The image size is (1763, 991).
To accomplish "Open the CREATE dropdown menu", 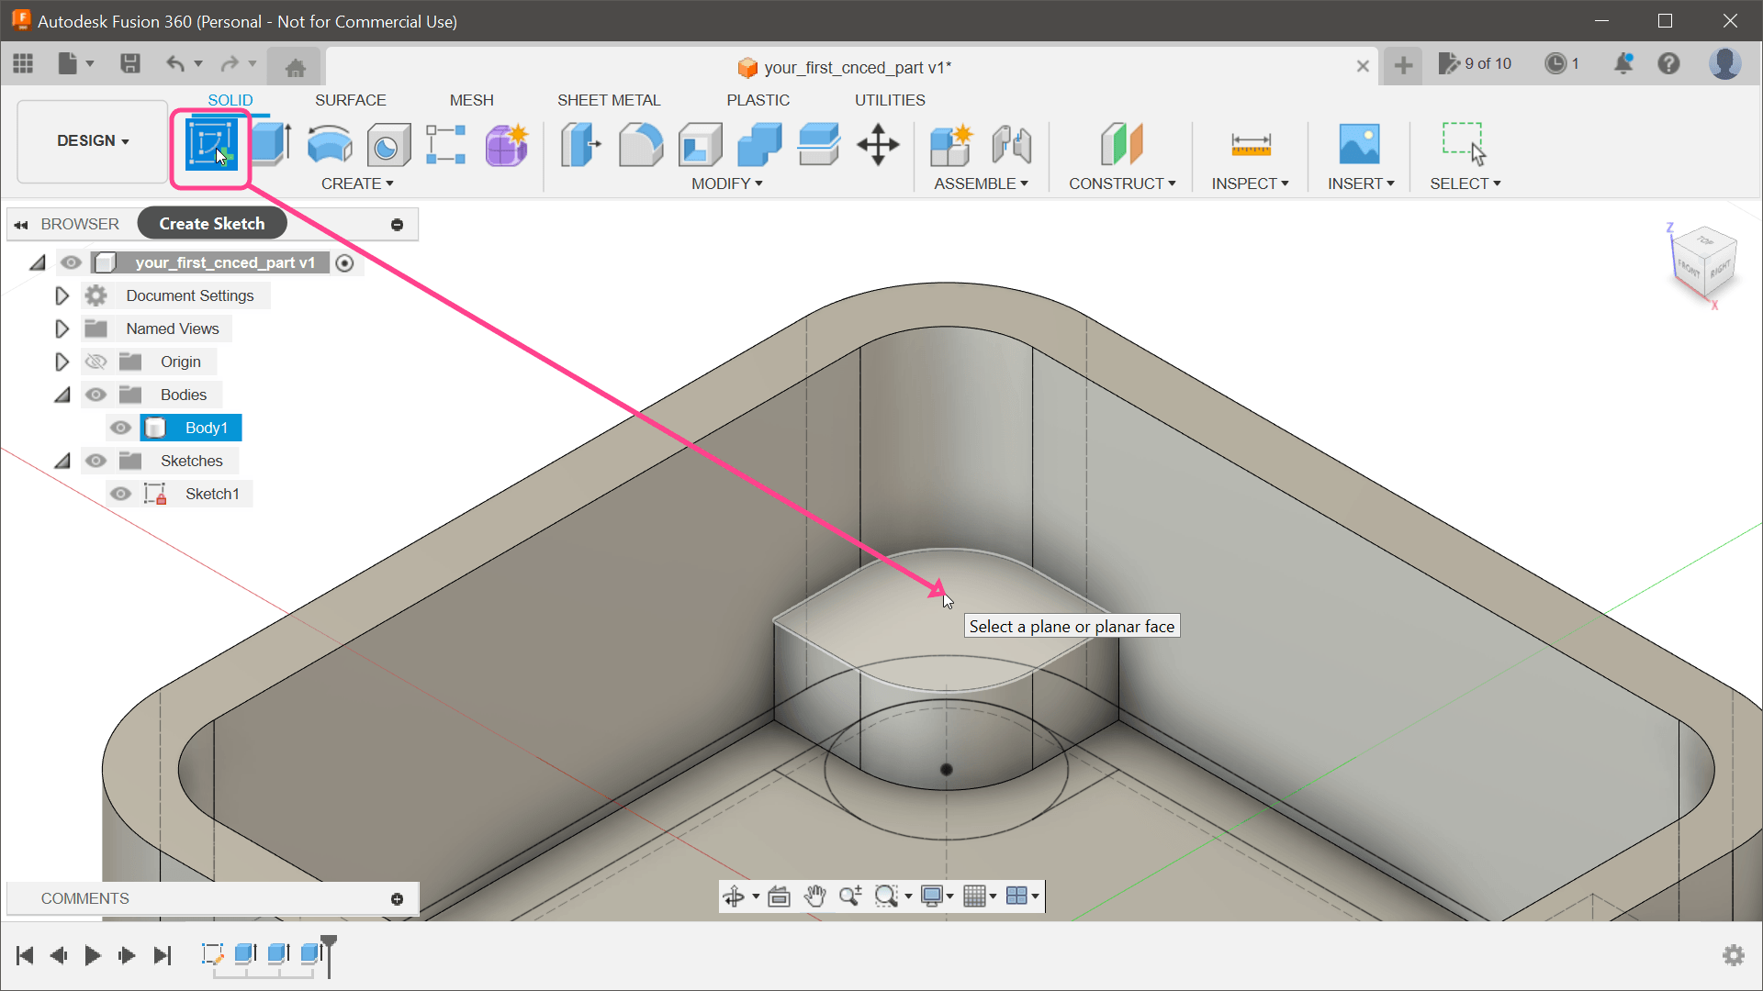I will click(357, 184).
